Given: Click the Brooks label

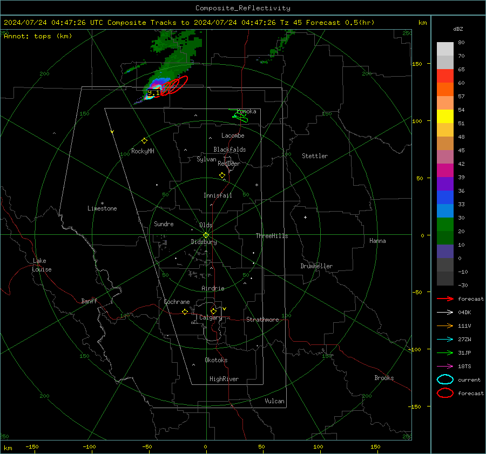Looking at the screenshot, I should (x=384, y=377).
